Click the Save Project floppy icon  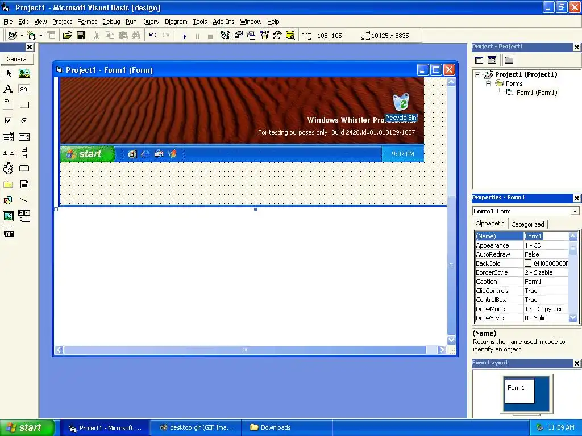click(x=81, y=36)
